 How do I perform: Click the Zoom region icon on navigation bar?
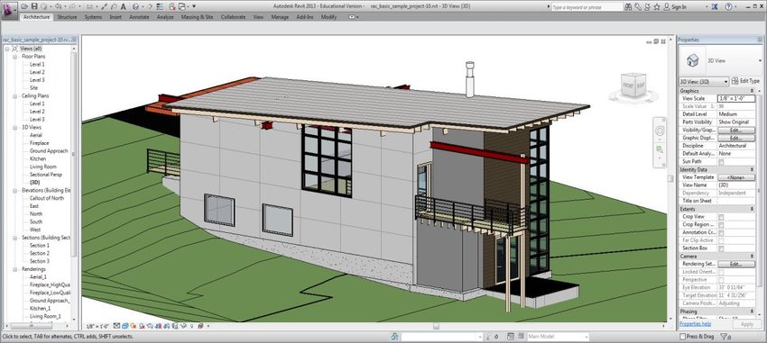(660, 149)
